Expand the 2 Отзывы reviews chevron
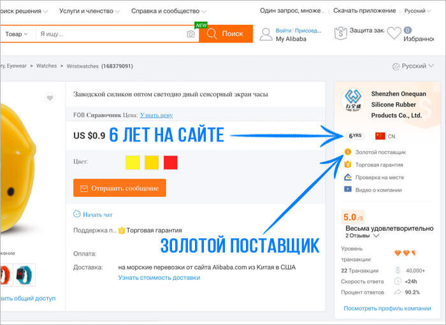 376,236
